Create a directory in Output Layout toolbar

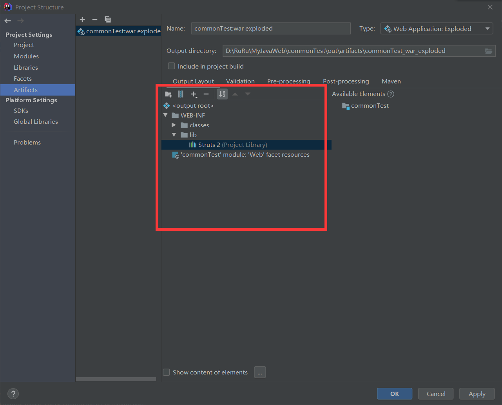click(x=169, y=94)
